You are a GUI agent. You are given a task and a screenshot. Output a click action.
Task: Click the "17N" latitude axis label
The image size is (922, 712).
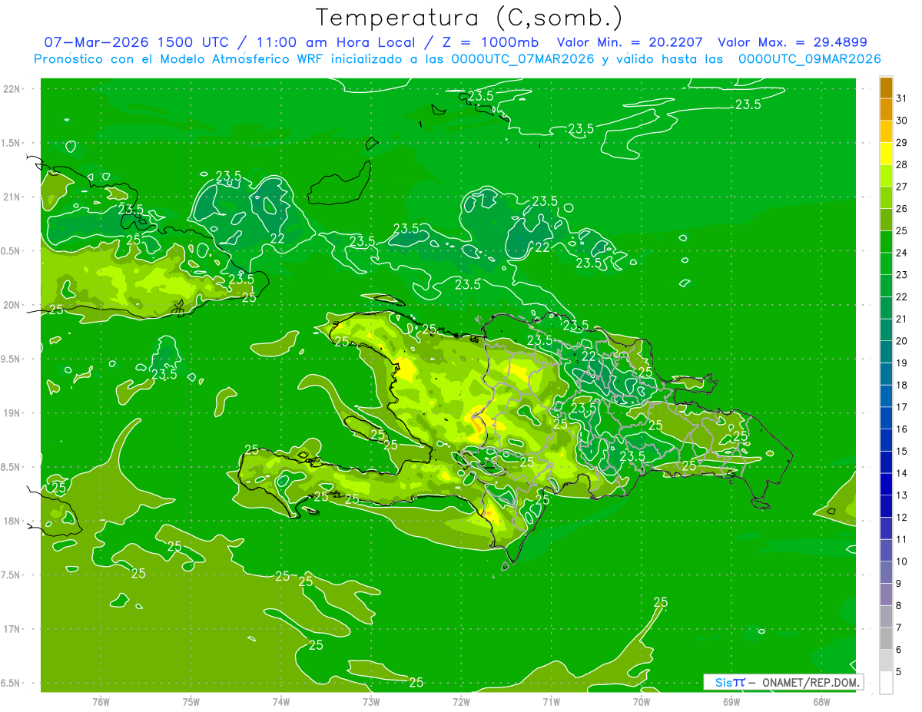click(x=12, y=629)
